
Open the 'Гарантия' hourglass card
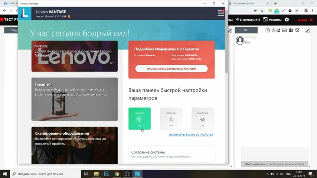pyautogui.click(x=75, y=99)
